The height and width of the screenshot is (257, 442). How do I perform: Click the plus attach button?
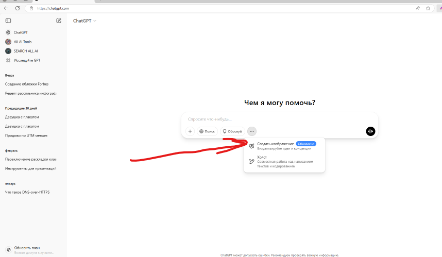tap(190, 131)
